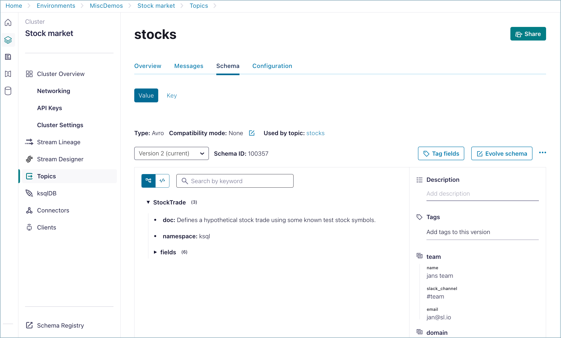Select the Home icon in the left rail

pos(8,23)
